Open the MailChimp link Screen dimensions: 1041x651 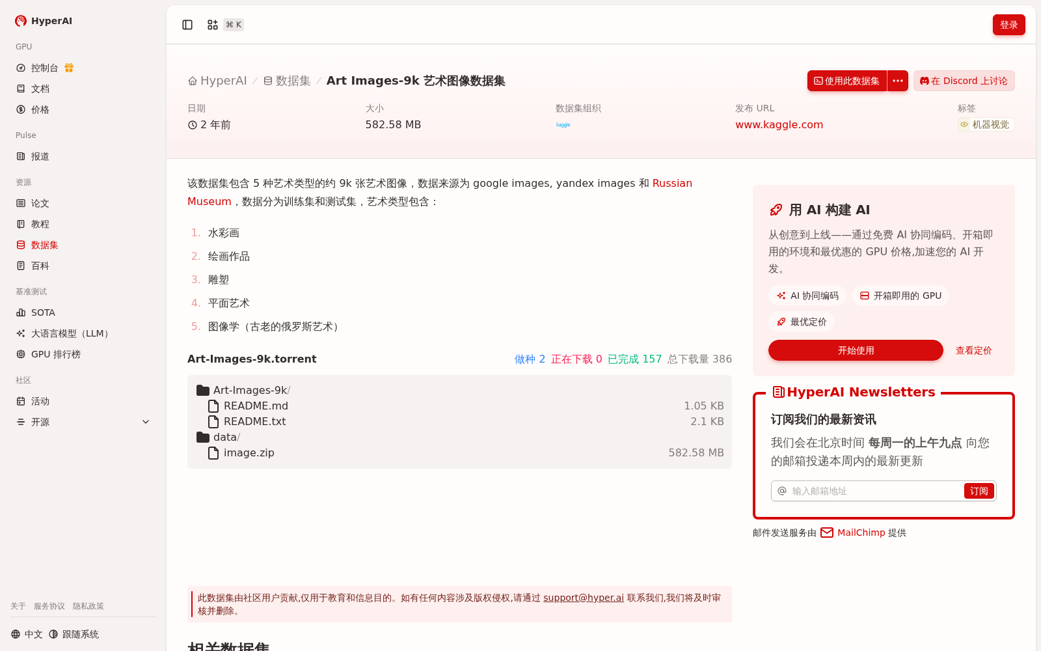(x=861, y=533)
